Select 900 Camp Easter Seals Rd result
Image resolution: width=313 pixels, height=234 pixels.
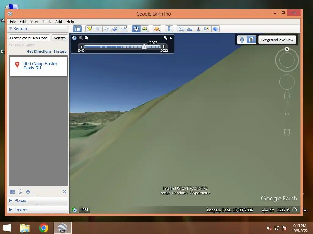[x=38, y=66]
